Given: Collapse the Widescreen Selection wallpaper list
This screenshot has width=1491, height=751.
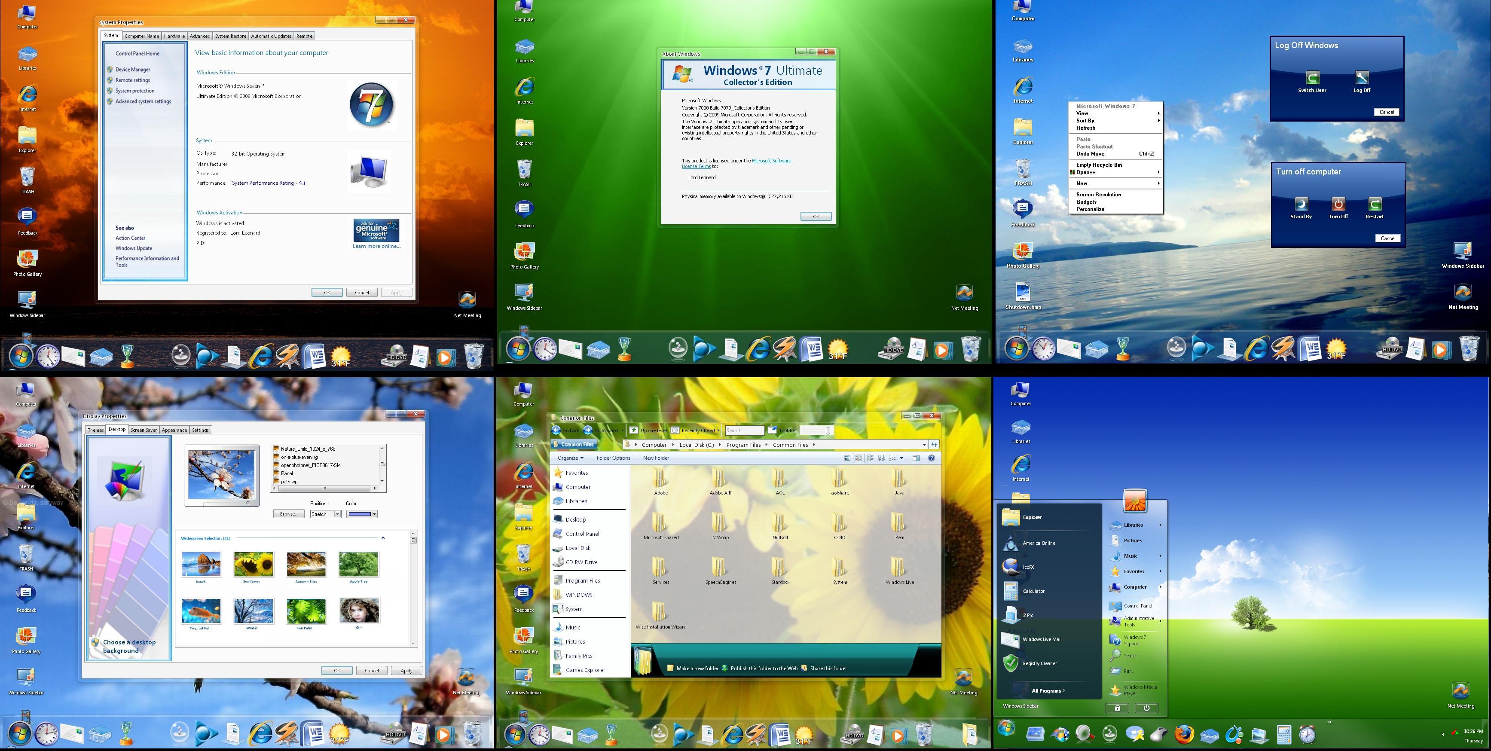Looking at the screenshot, I should (x=382, y=538).
